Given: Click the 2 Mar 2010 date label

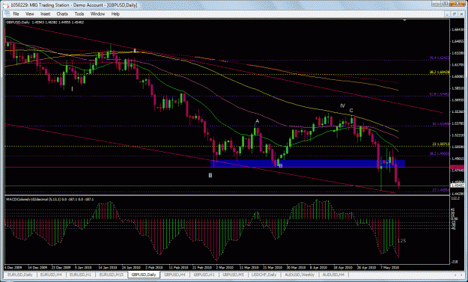Looking at the screenshot, I should pos(225,267).
